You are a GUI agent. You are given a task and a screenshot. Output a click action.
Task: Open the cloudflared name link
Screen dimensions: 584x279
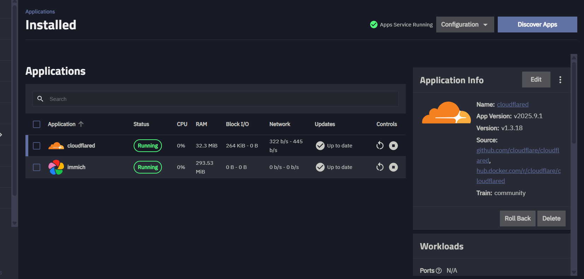pyautogui.click(x=513, y=104)
